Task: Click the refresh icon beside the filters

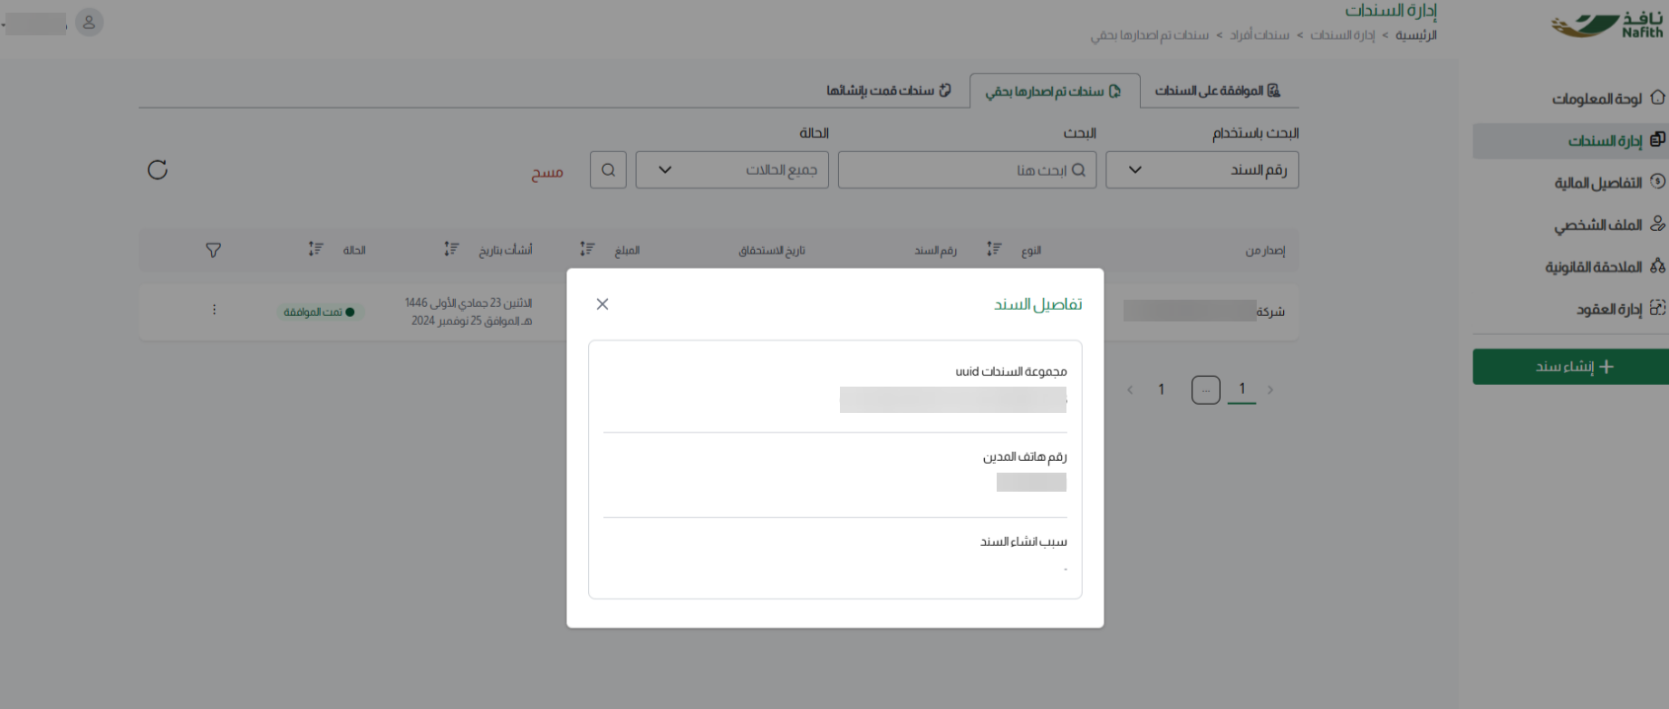Action: (158, 170)
